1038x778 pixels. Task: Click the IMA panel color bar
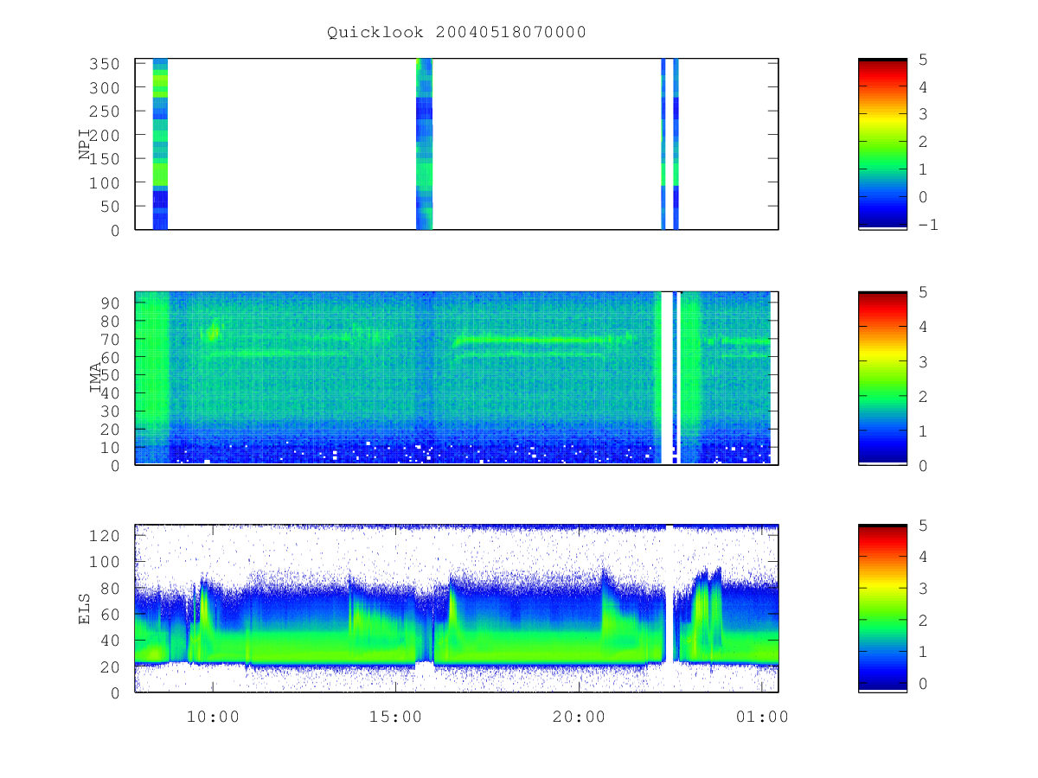(882, 378)
